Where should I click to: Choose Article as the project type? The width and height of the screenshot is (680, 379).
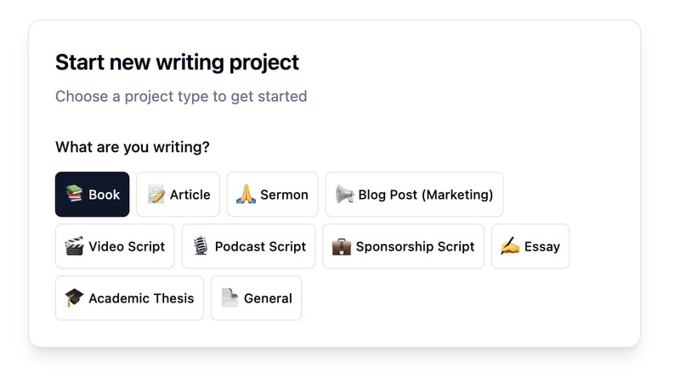tap(190, 195)
